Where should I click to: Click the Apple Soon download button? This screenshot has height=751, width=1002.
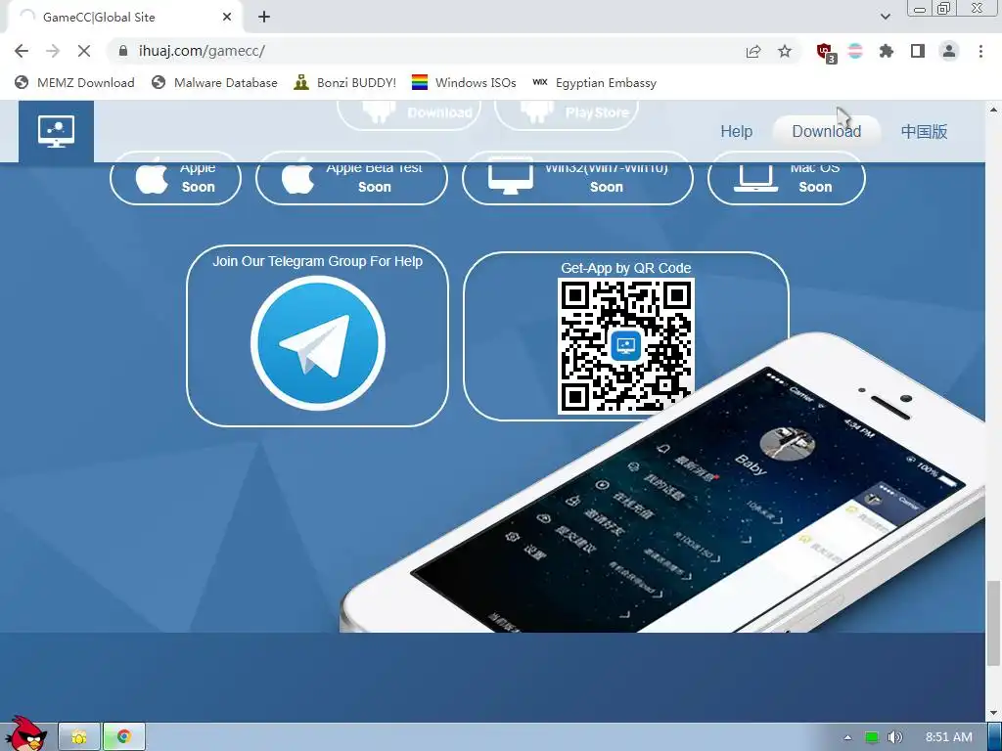point(176,179)
